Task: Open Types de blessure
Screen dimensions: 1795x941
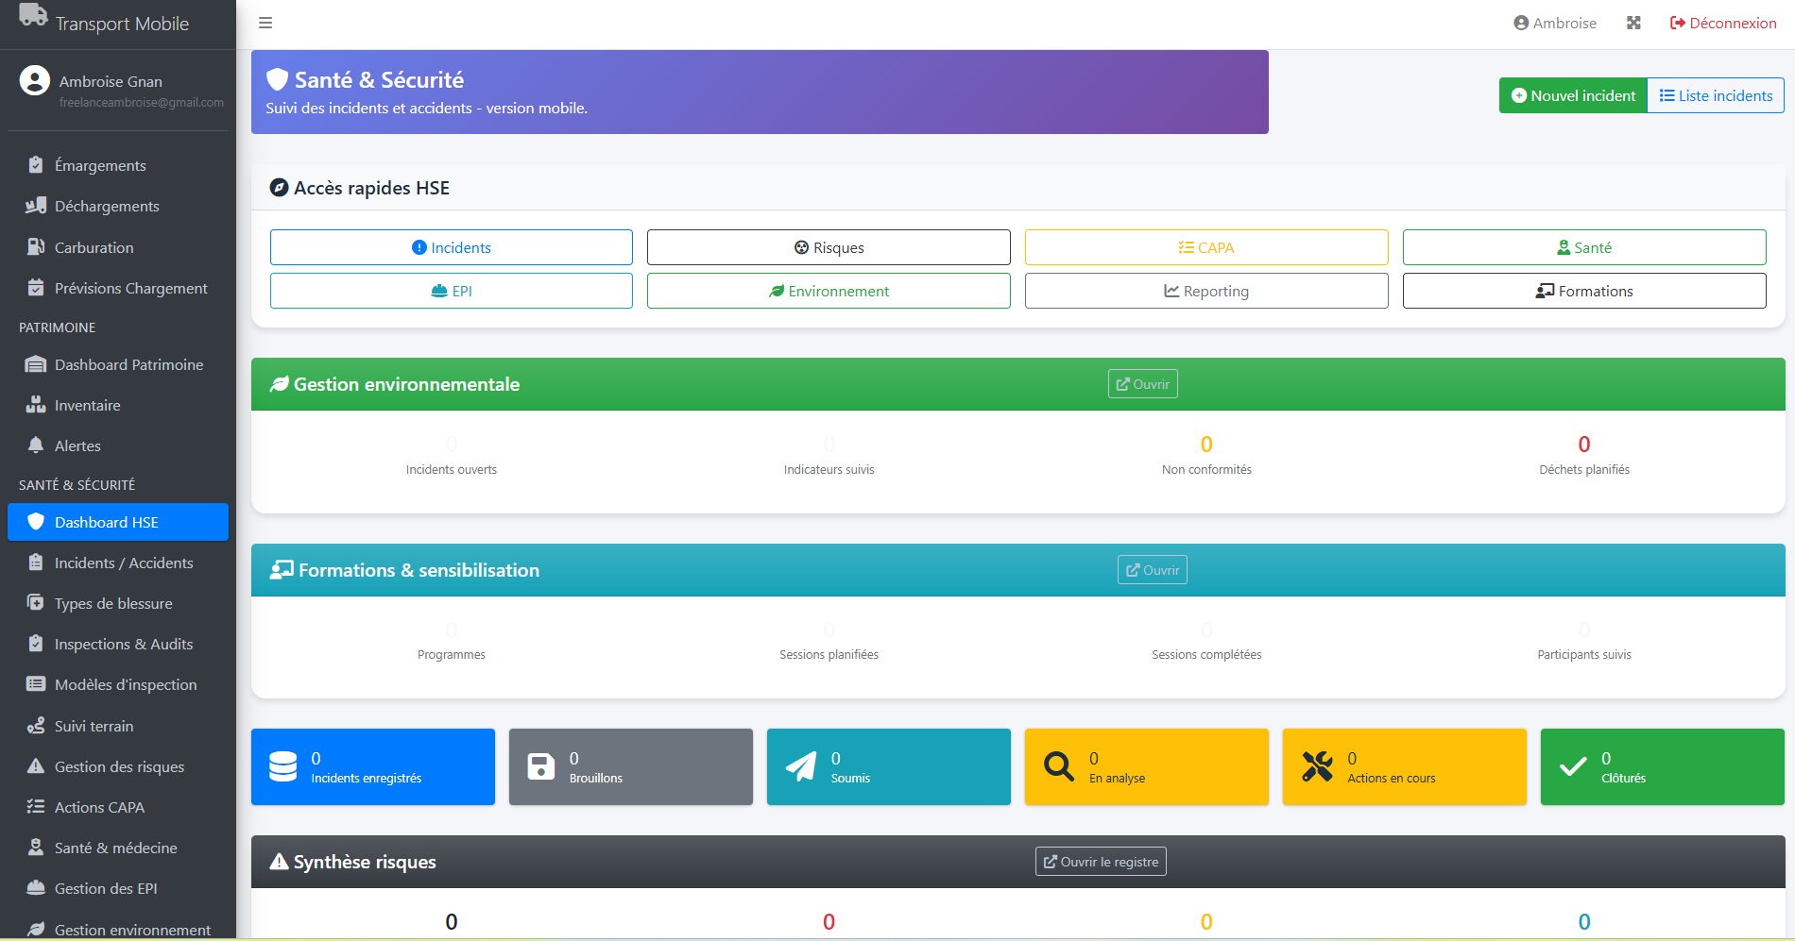Action: [112, 603]
